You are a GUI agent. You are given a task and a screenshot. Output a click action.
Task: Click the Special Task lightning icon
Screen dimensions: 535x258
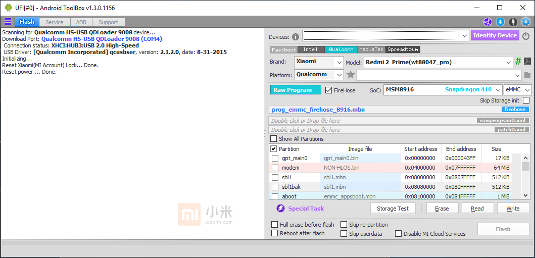point(280,208)
